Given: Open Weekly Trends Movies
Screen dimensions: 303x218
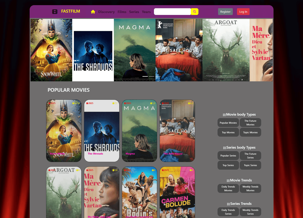Looking at the screenshot, I should [250, 189].
